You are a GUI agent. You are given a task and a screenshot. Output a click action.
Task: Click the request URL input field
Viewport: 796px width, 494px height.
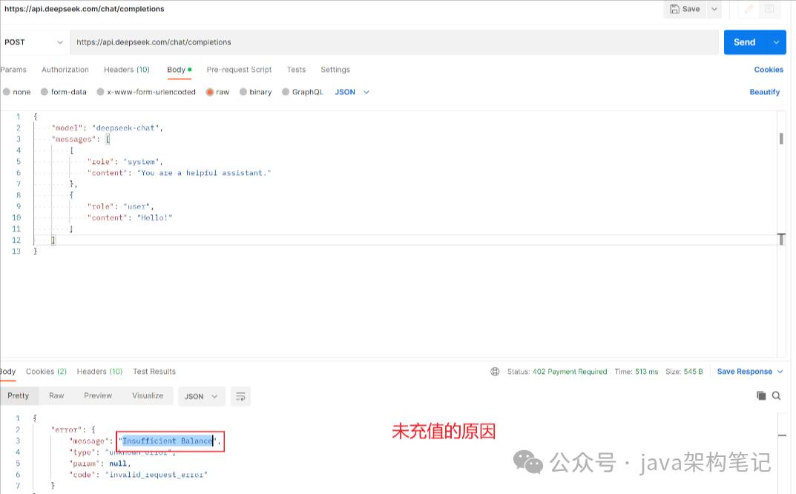click(394, 42)
